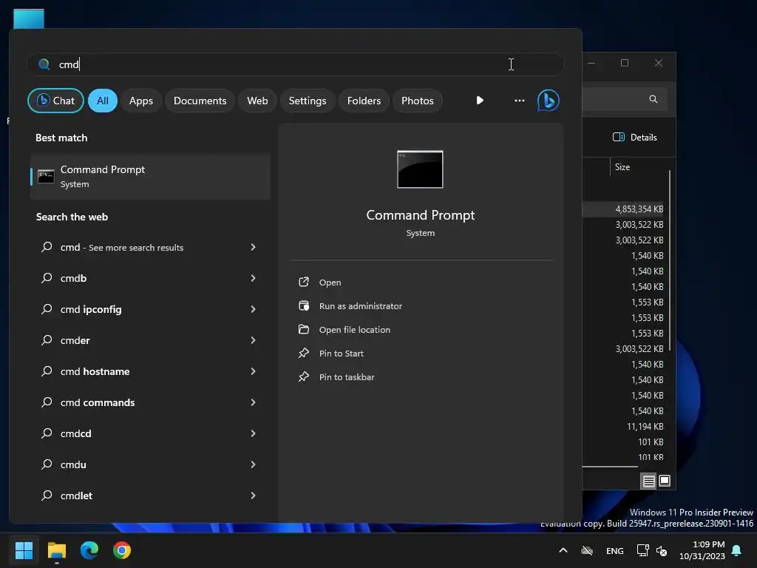Click the Open file location folder icon

click(x=304, y=329)
